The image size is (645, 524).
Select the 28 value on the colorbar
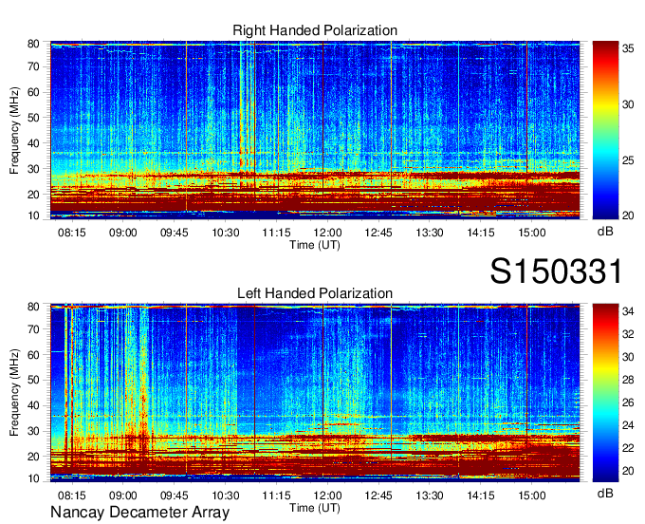pos(628,380)
